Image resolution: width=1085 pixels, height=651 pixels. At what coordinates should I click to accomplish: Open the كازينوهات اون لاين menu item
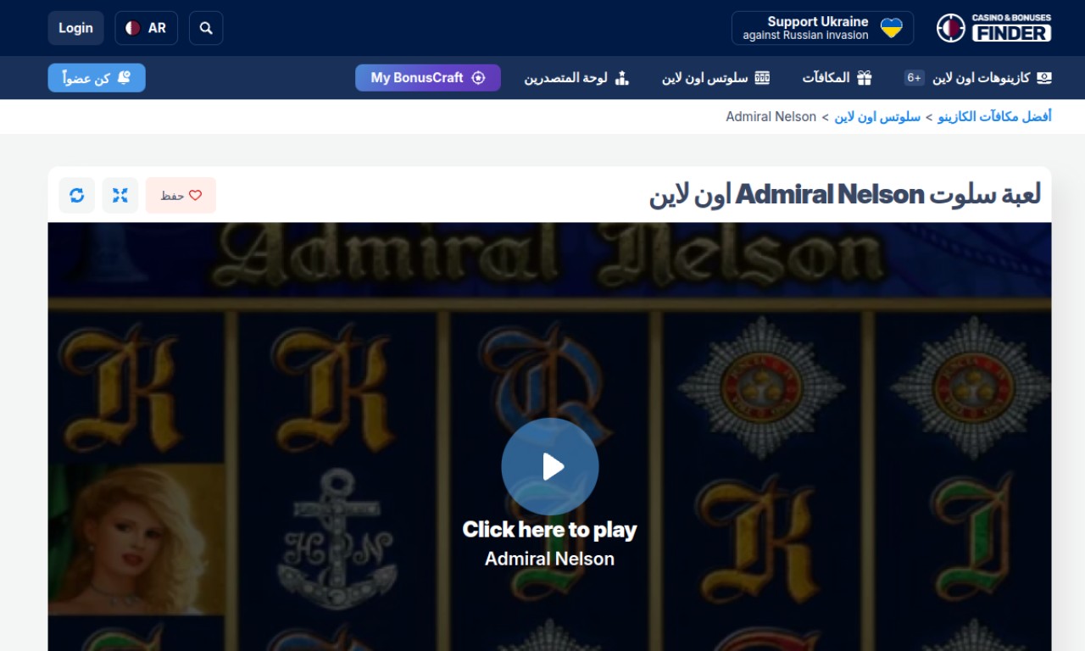[x=993, y=78]
